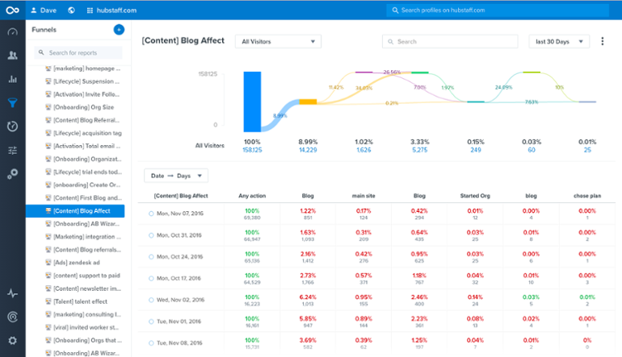The width and height of the screenshot is (622, 357).
Task: Click the 158,125 All Visitors count link
Action: pyautogui.click(x=252, y=150)
